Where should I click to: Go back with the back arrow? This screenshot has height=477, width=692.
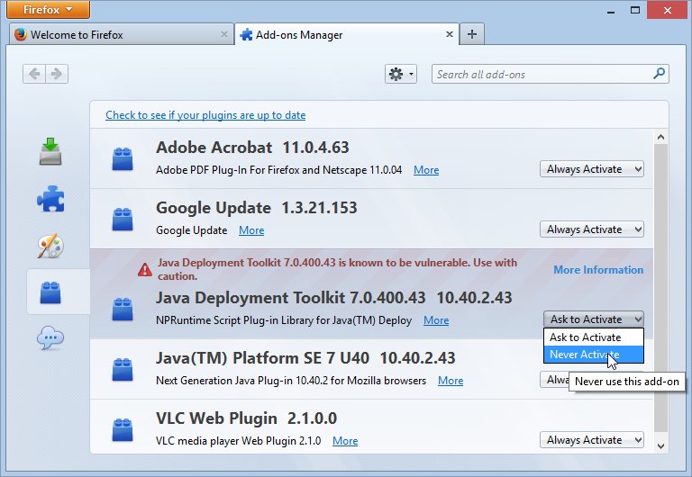[34, 74]
